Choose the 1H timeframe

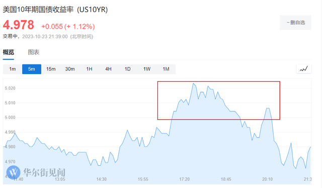click(x=89, y=69)
